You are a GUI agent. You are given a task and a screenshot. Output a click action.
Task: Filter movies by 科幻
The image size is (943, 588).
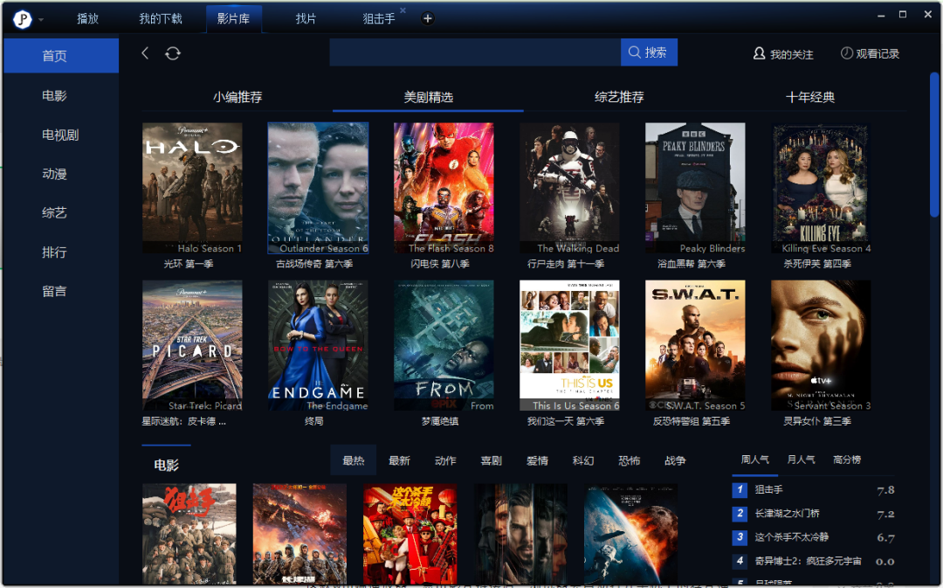tap(583, 460)
